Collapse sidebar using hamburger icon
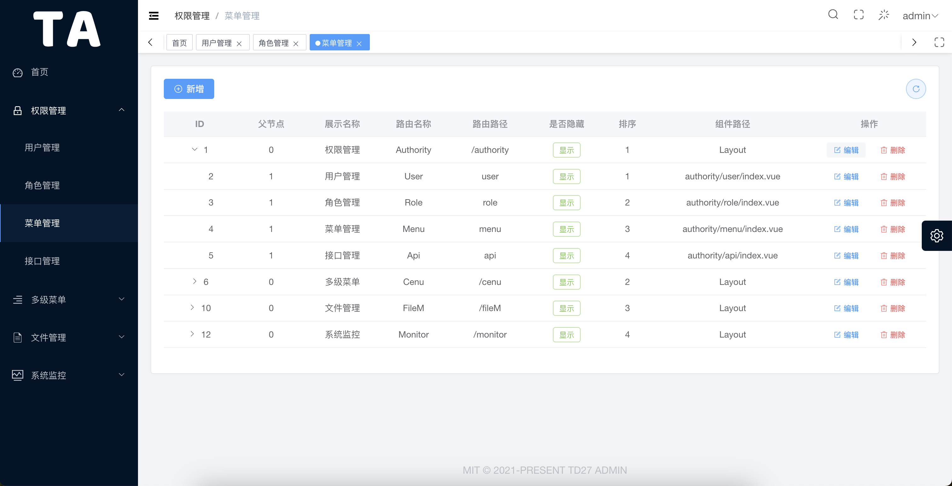The height and width of the screenshot is (486, 952). [x=154, y=15]
